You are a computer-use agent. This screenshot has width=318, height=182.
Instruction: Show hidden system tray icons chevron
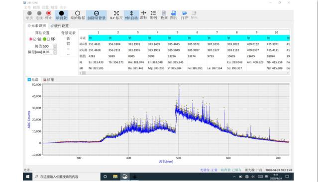[x=234, y=177]
